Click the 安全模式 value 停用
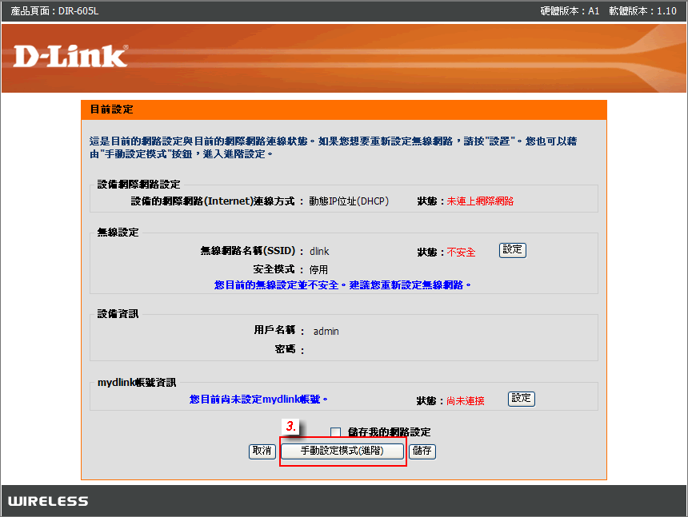The image size is (688, 517). coord(318,269)
